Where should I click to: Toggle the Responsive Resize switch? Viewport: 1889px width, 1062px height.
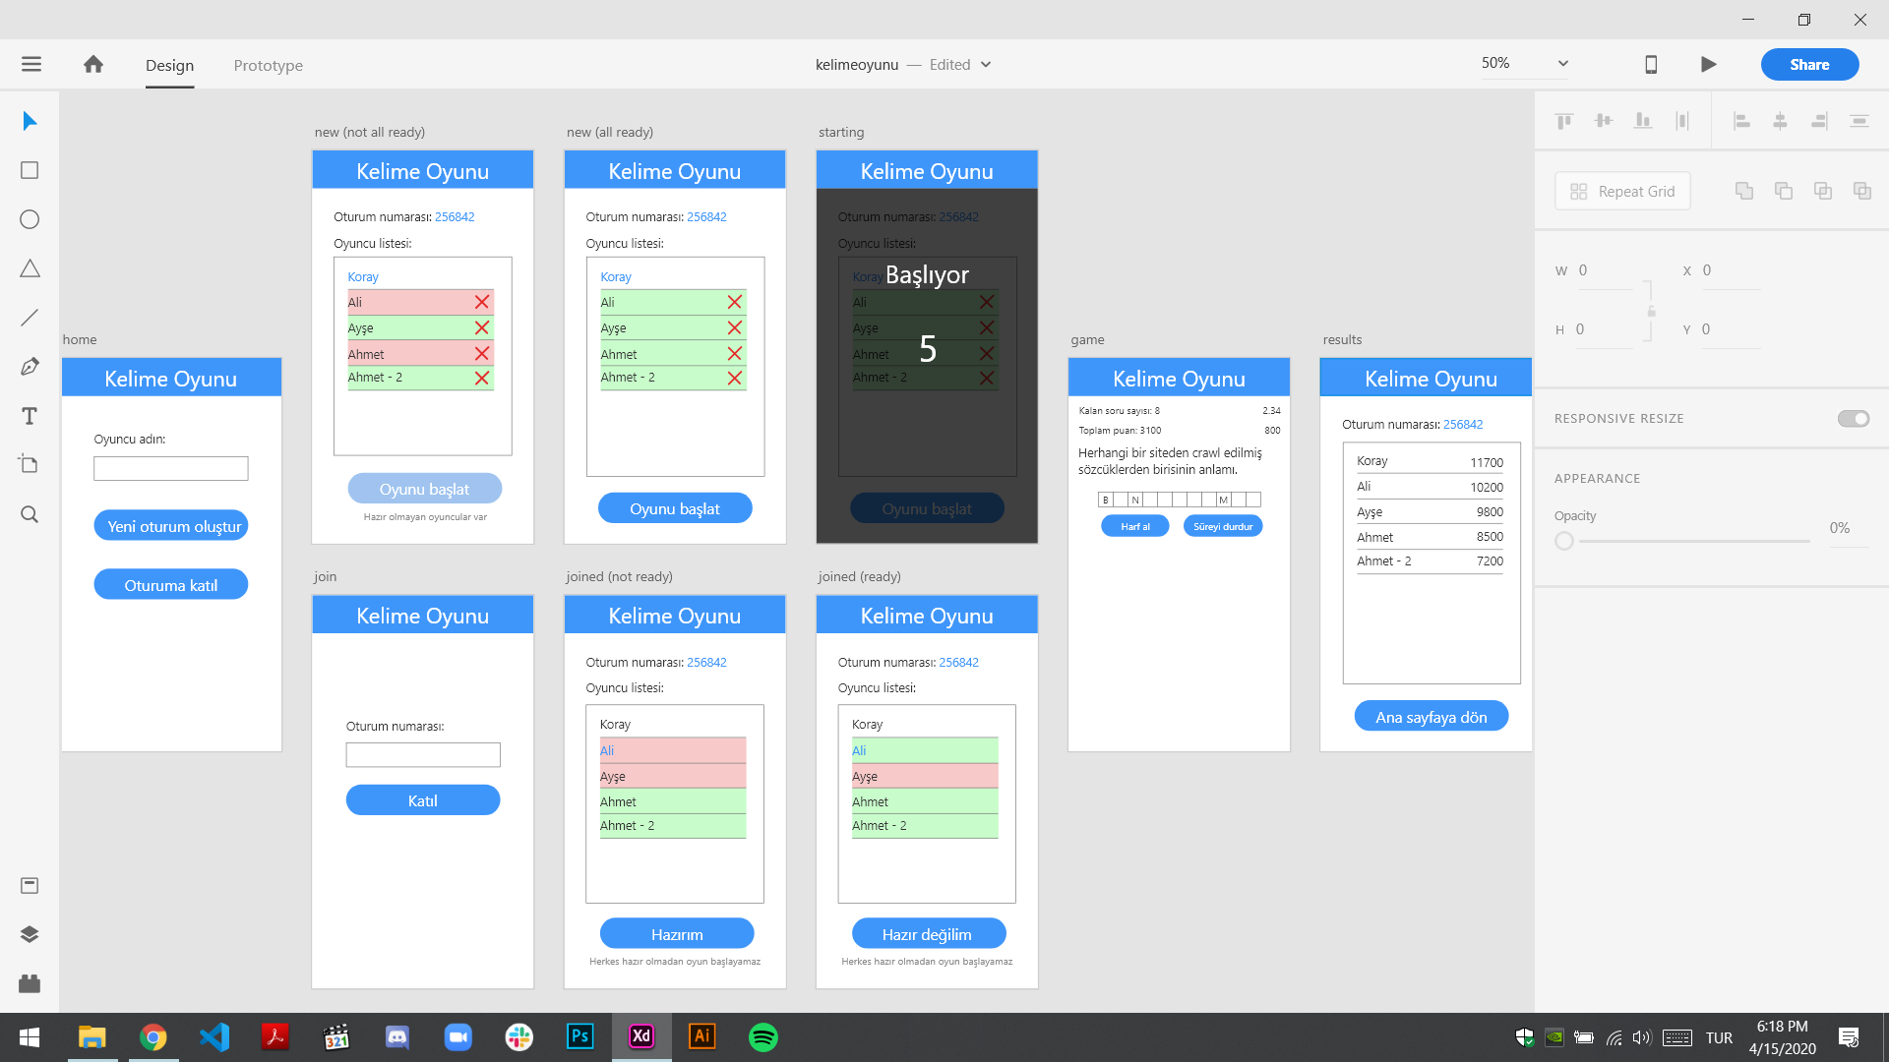pos(1853,419)
